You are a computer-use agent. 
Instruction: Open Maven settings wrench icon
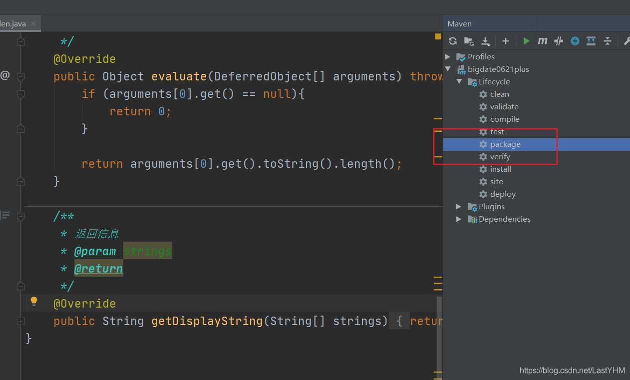[627, 41]
